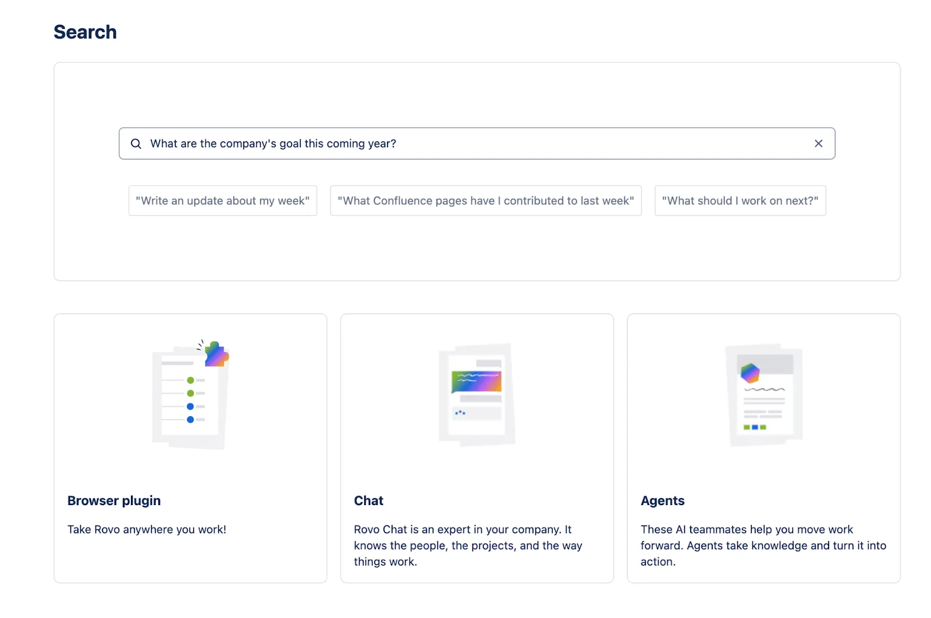This screenshot has height=618, width=931.
Task: Click "Take Rovo anywhere you work!" text
Action: (147, 530)
